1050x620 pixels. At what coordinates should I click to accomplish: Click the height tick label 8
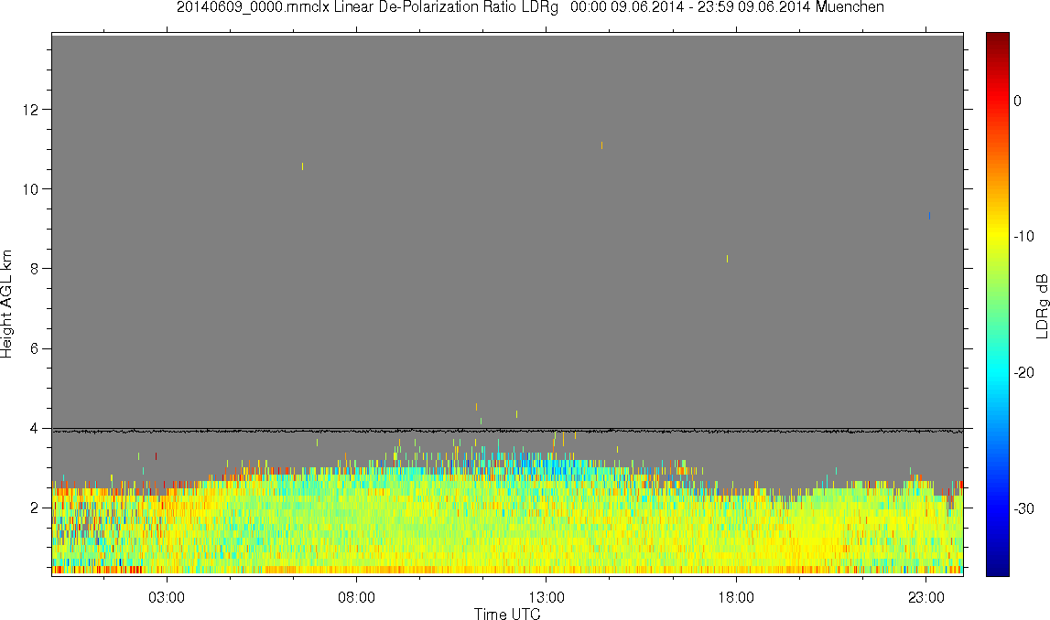[34, 269]
